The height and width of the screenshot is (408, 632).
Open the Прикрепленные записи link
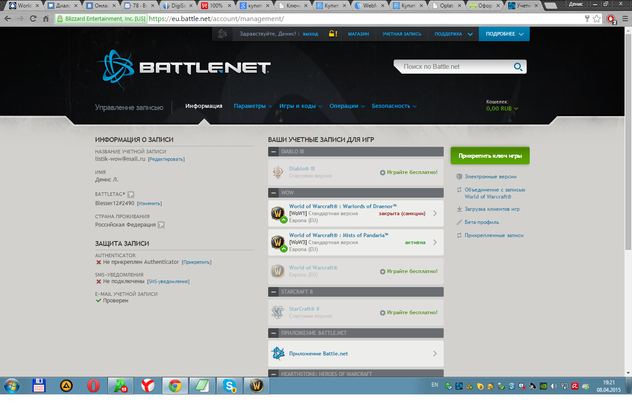(494, 235)
